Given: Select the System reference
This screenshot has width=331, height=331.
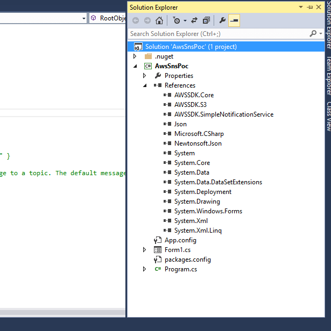Looking at the screenshot, I should tap(185, 153).
